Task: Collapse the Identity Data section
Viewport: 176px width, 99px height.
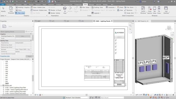Action: coord(31,40)
